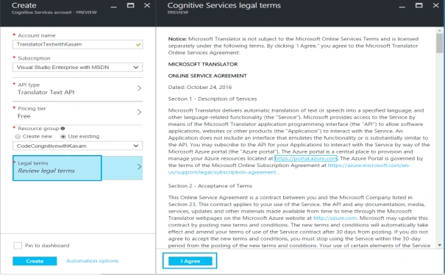
Task: Click scrollbar up arrow in legal terms
Action: pyautogui.click(x=439, y=30)
